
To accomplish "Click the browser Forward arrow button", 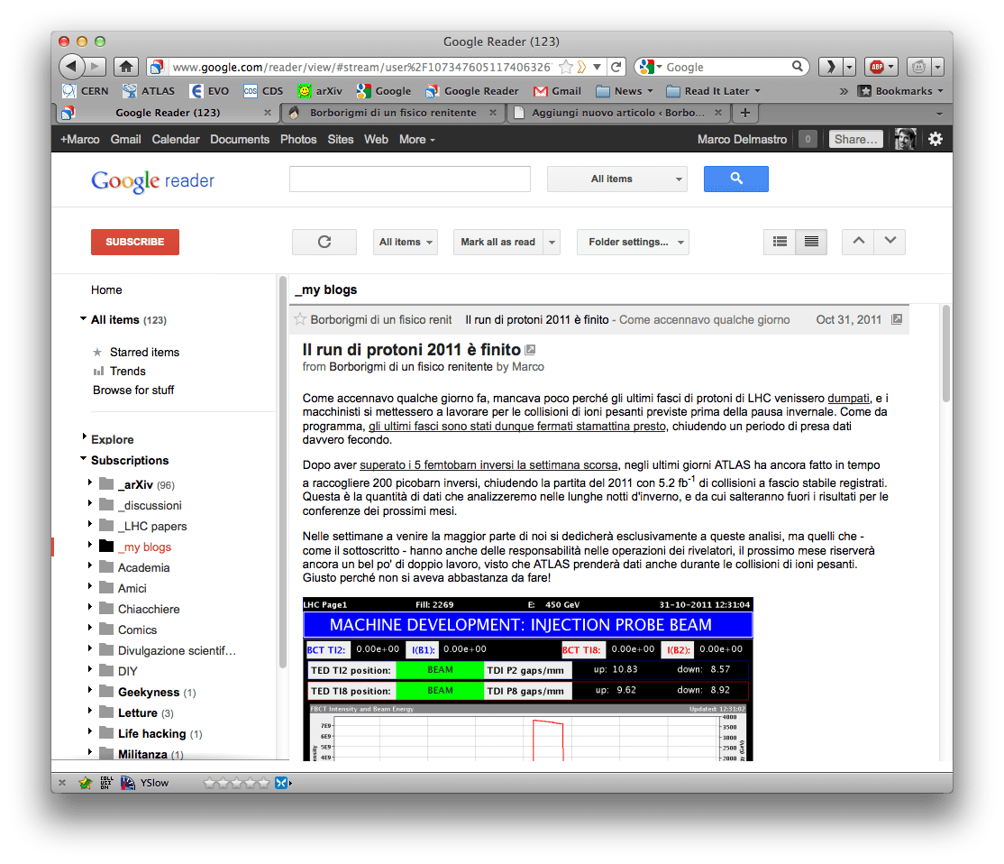I will 96,66.
